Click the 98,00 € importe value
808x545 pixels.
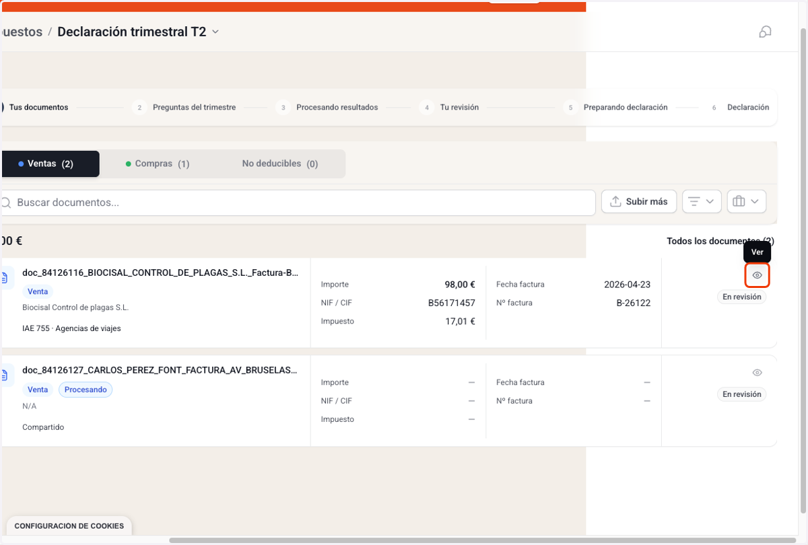point(460,285)
